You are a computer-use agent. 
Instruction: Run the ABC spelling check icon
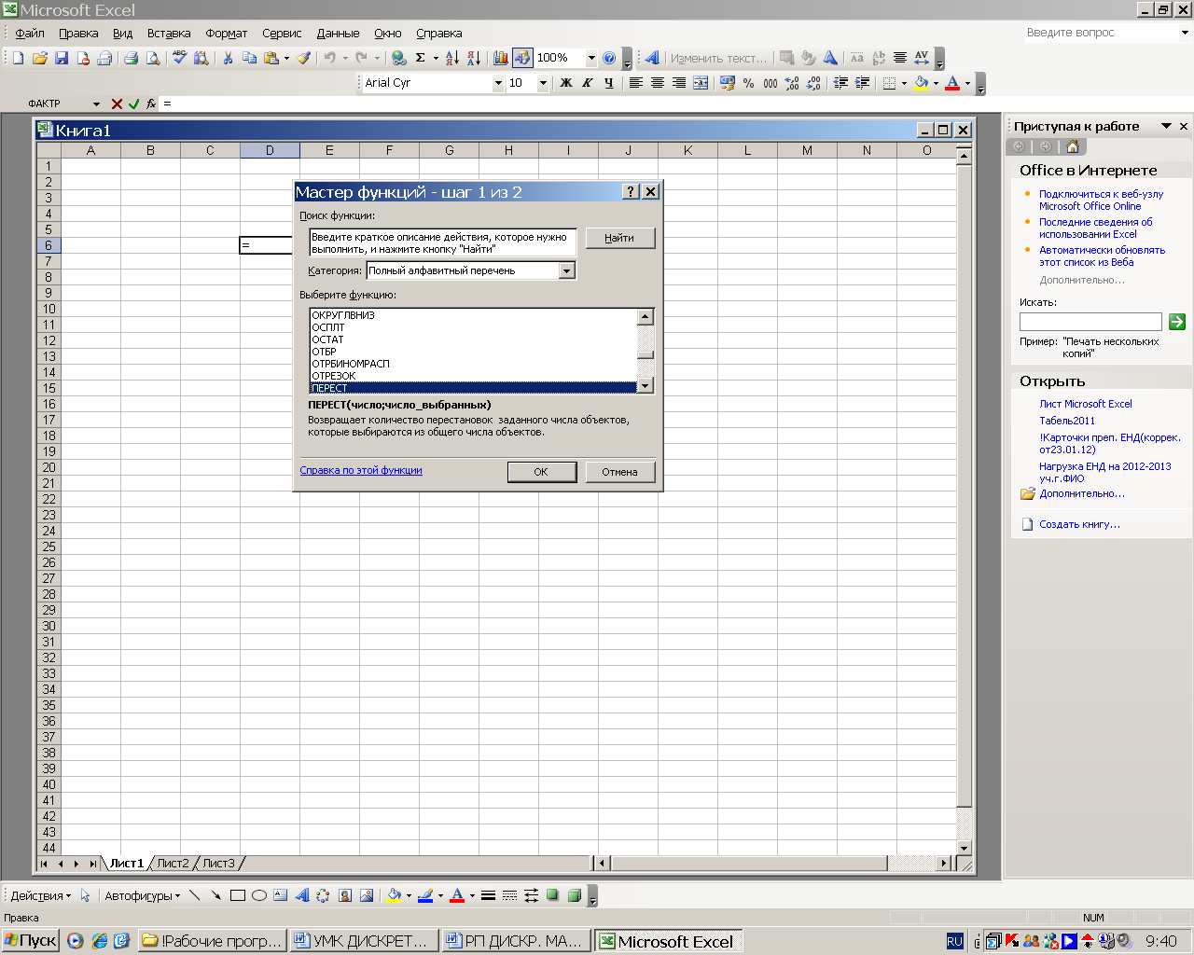click(x=180, y=58)
